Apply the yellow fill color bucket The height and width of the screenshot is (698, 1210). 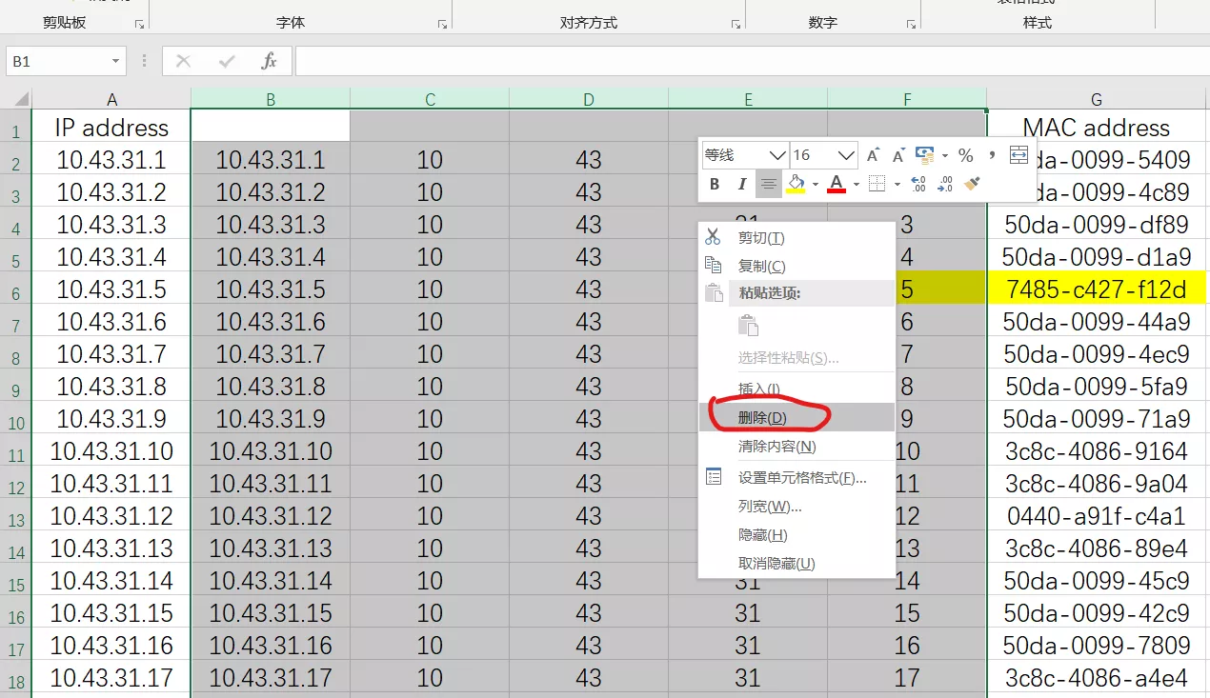796,183
